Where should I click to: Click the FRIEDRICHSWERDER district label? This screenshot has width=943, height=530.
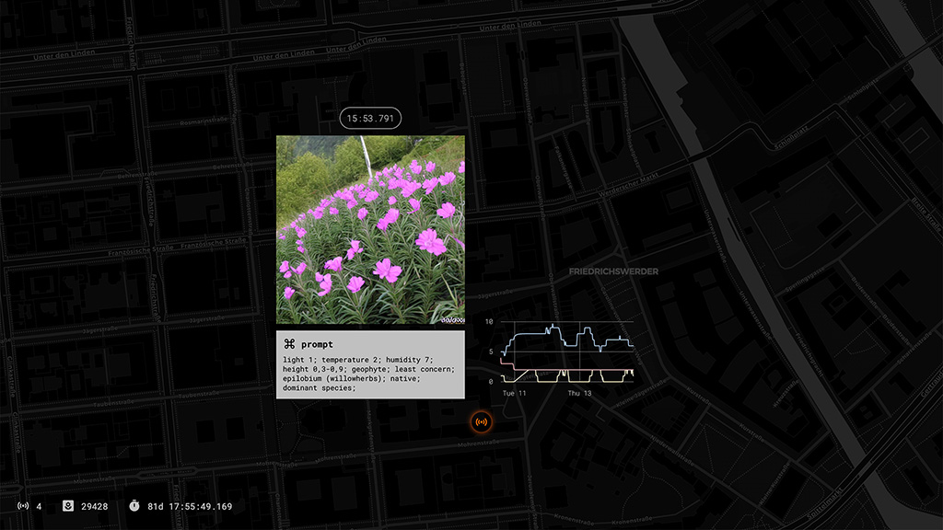[611, 272]
